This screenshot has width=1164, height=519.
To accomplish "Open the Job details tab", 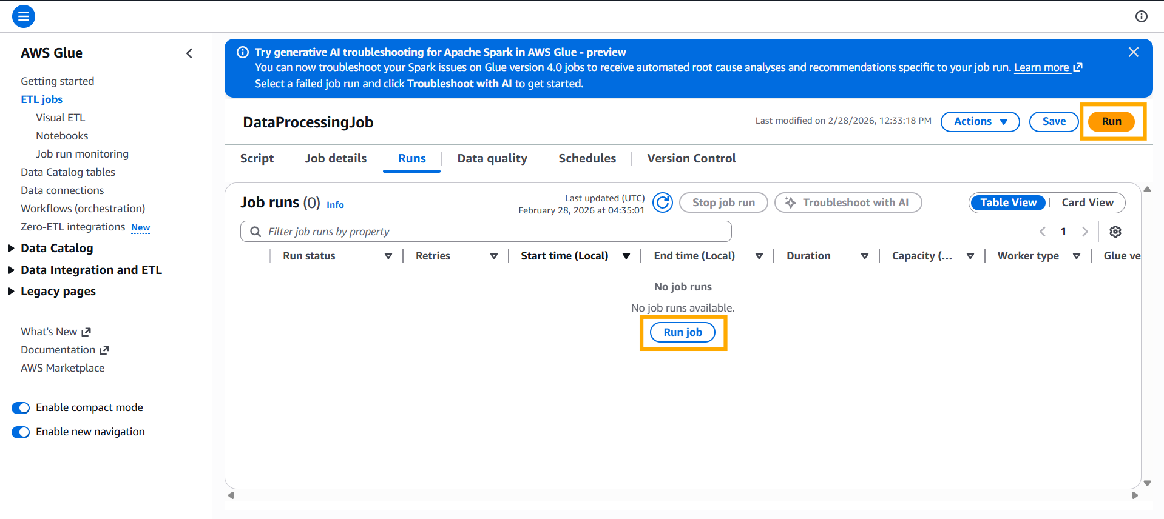I will (x=336, y=158).
